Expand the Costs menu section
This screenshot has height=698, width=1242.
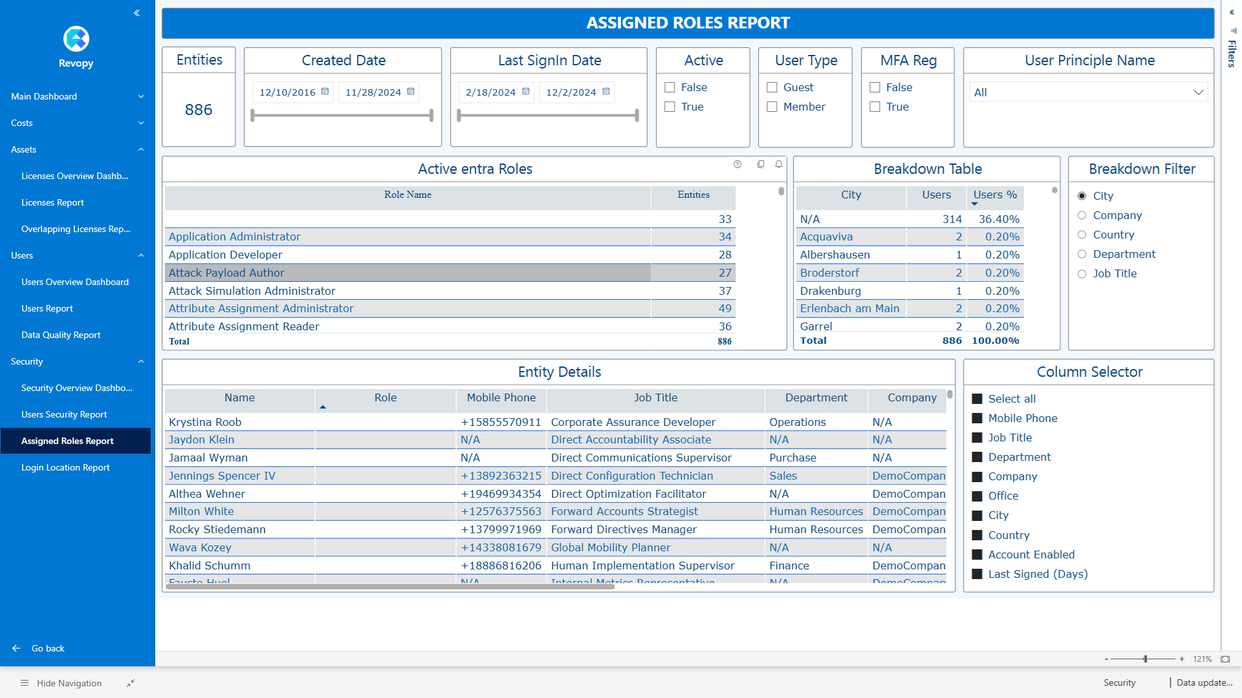78,123
